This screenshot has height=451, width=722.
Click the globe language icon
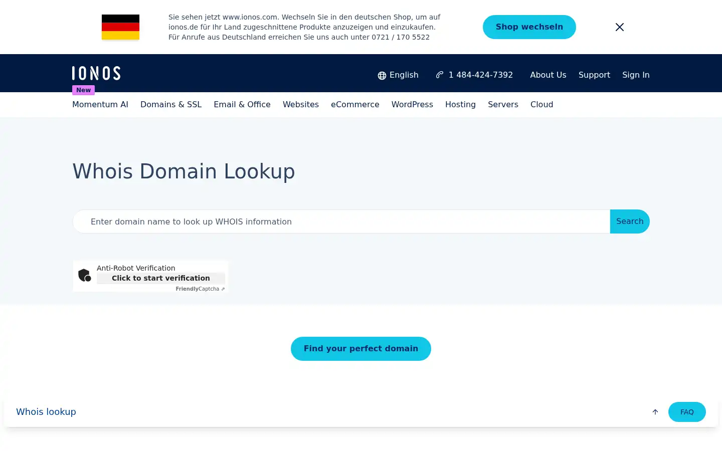click(382, 75)
